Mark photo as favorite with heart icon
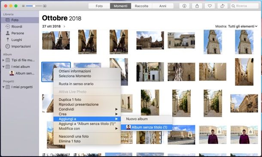Image resolution: width=262 pixels, height=157 pixels. coord(210,6)
